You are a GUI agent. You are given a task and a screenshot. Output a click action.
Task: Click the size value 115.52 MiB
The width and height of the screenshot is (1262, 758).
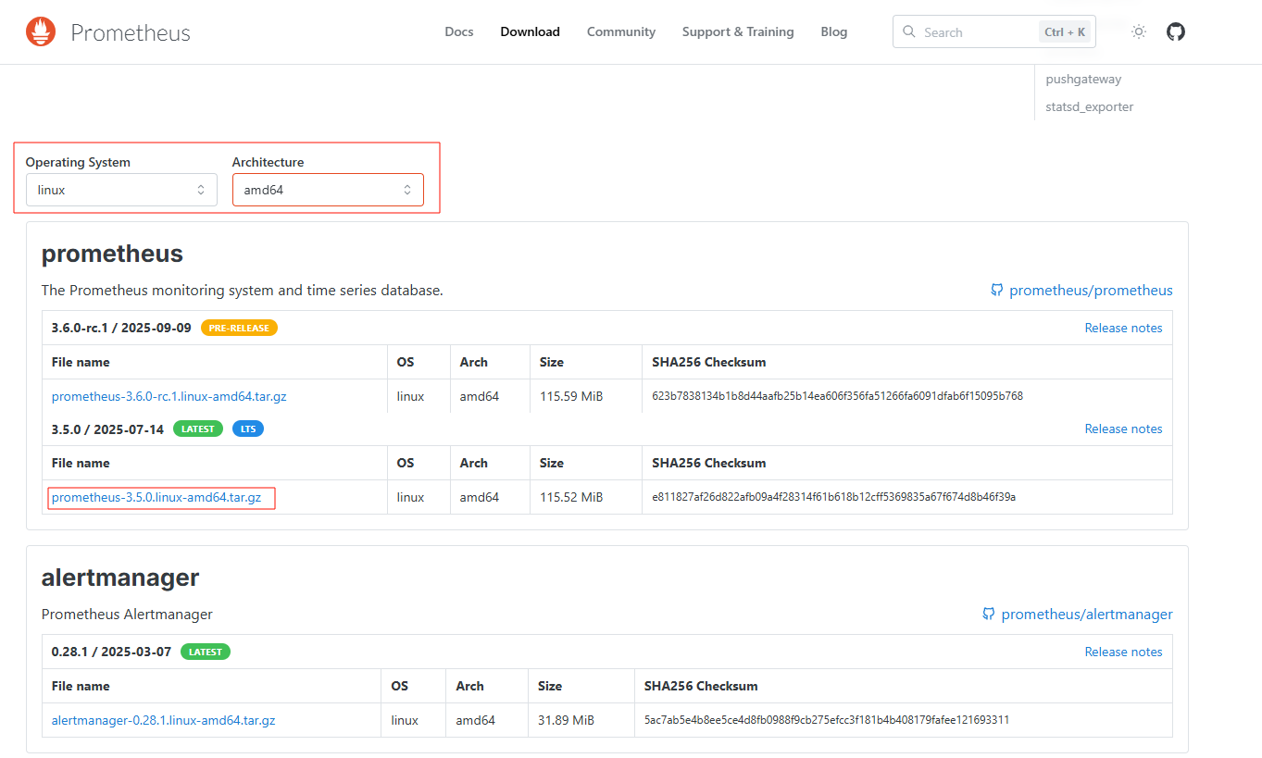(571, 497)
